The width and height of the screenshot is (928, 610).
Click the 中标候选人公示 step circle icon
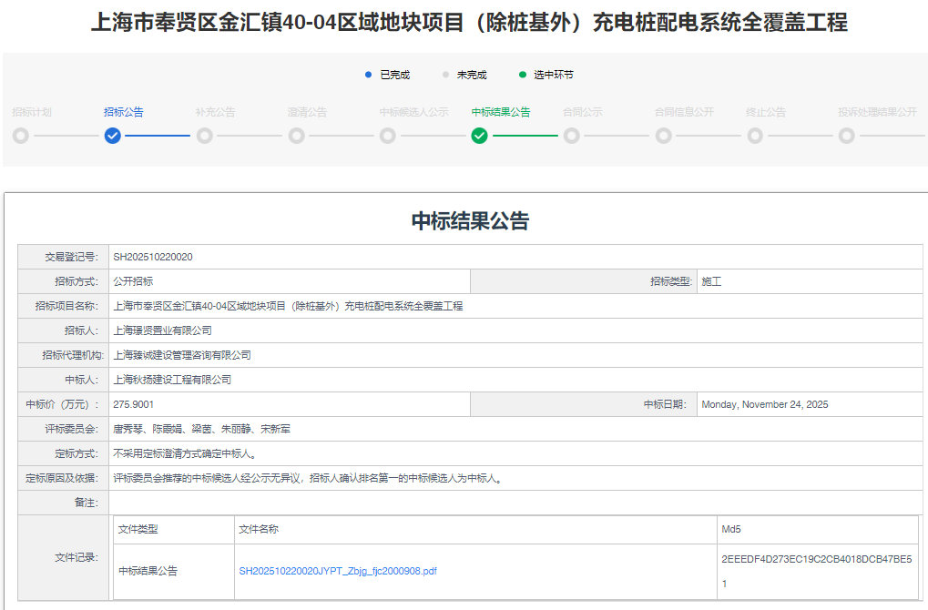click(388, 136)
